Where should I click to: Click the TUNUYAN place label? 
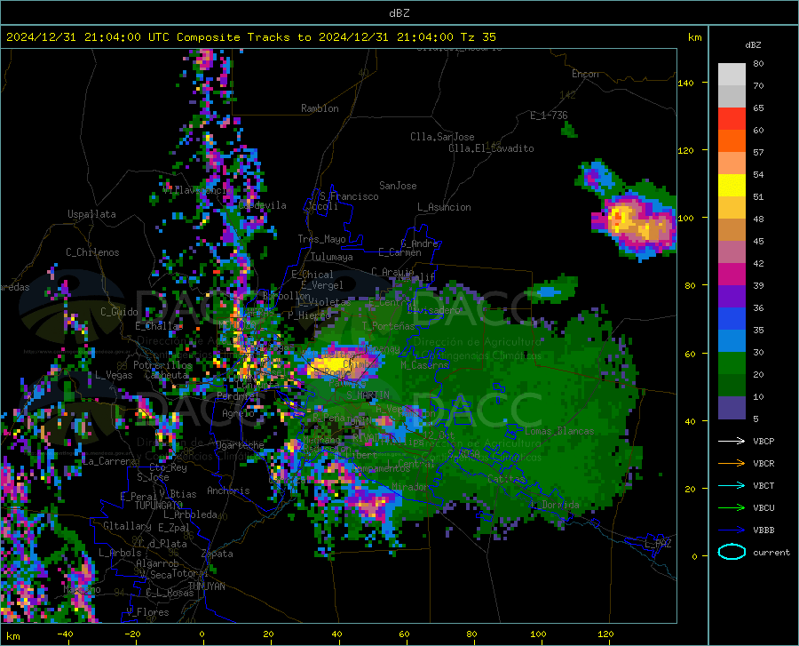pyautogui.click(x=206, y=586)
